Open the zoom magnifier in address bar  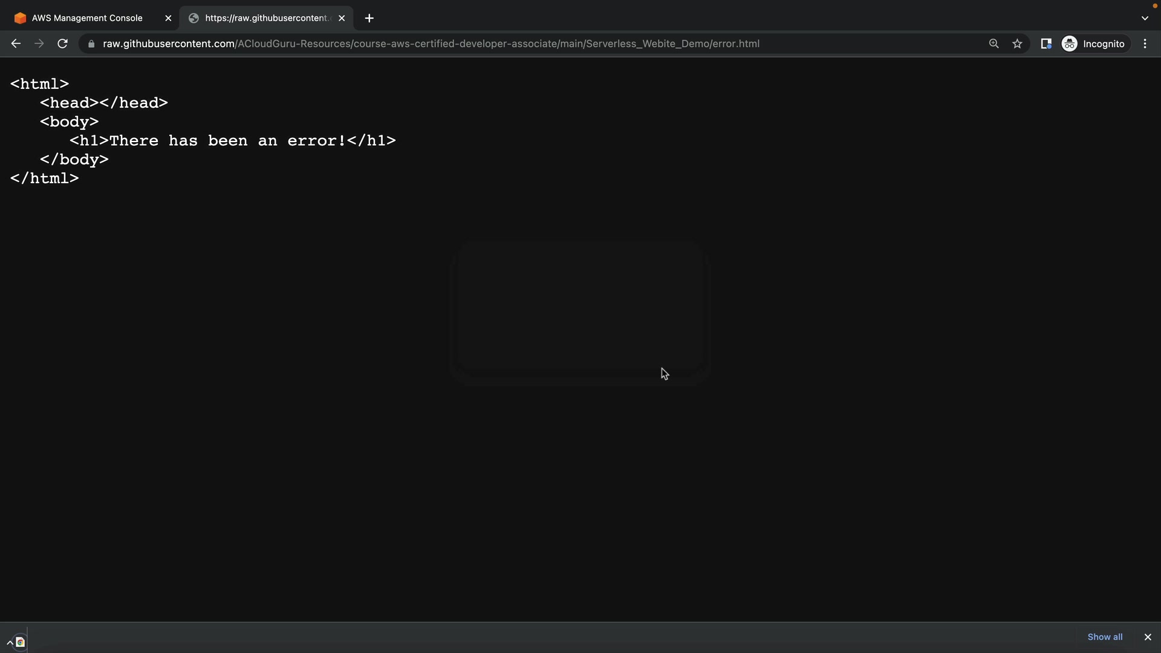click(994, 44)
